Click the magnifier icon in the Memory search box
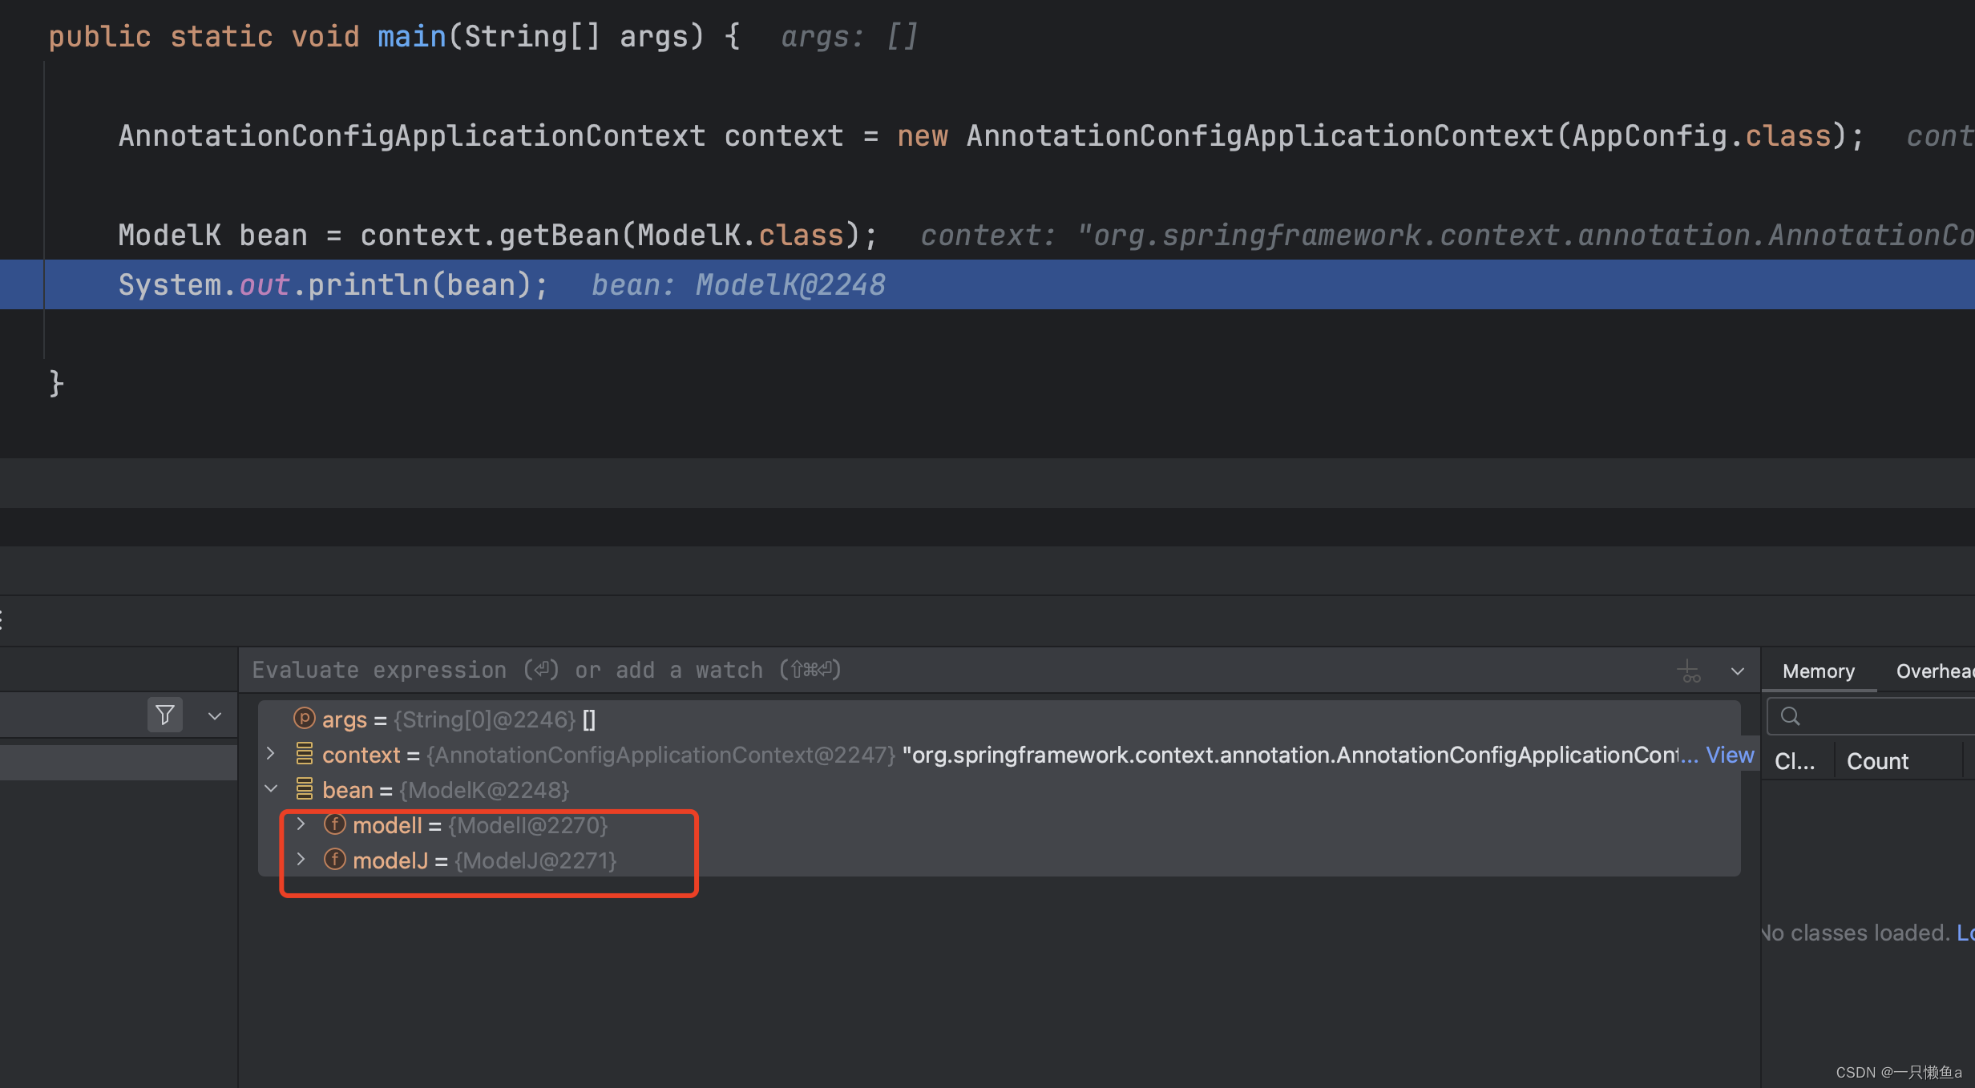 (1791, 715)
